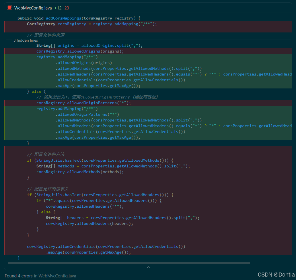Click removed line "corsRegistry.allowedHeaders("*");"
296x280 pixels.
(85, 206)
